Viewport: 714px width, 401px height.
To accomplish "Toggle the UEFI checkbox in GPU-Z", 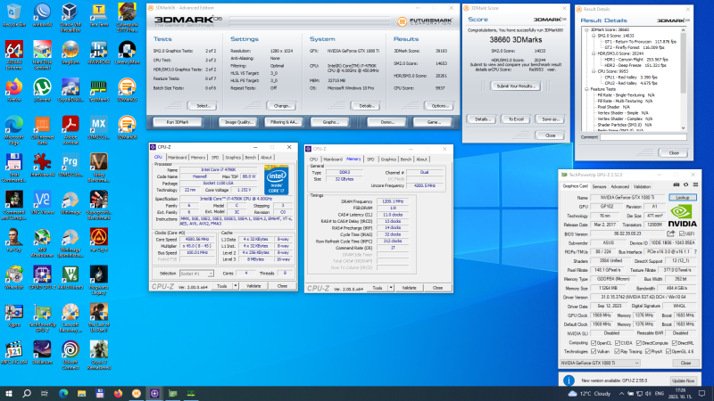I will tap(681, 233).
